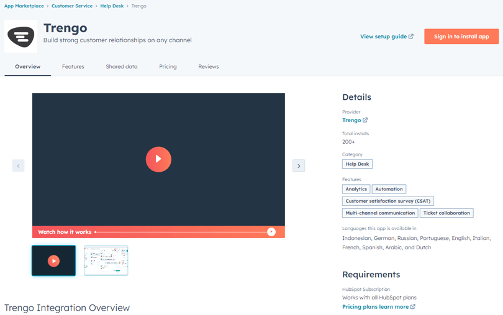503x315 pixels.
Task: Select the screenshot thumbnail image
Action: 106,260
